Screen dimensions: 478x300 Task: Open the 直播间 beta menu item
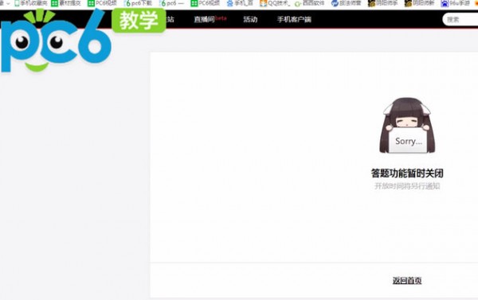tap(210, 19)
